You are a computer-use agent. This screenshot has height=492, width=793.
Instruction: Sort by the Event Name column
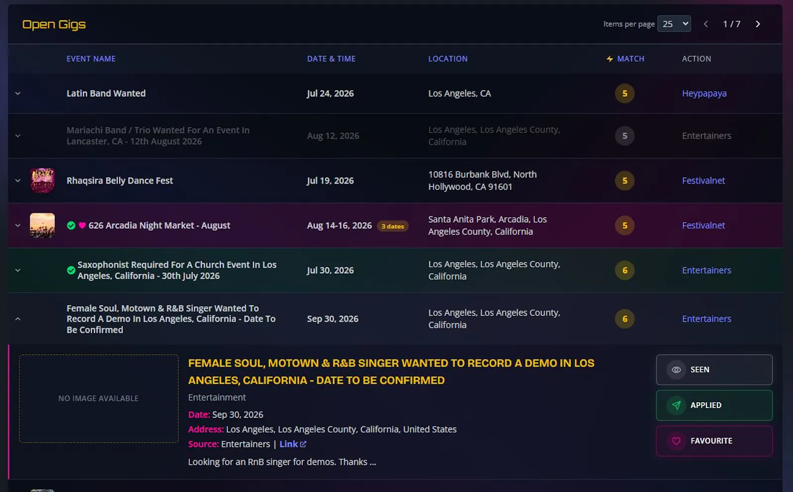tap(91, 59)
